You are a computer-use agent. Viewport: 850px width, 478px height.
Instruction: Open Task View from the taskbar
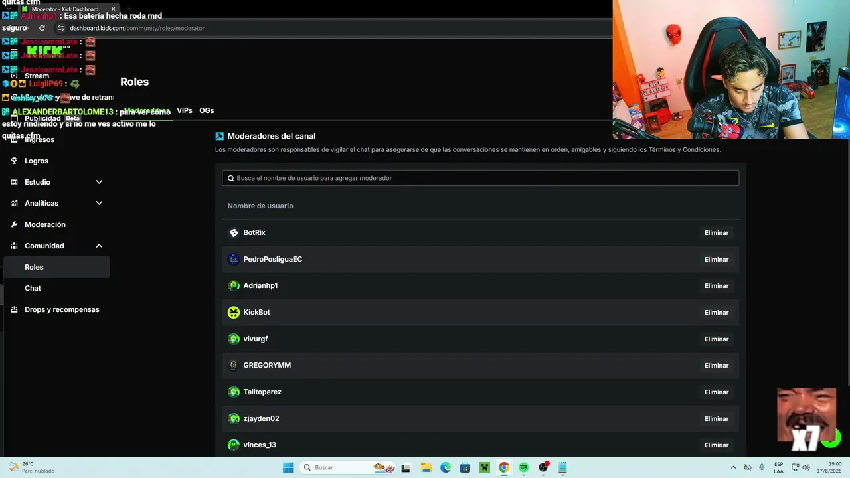(x=407, y=467)
